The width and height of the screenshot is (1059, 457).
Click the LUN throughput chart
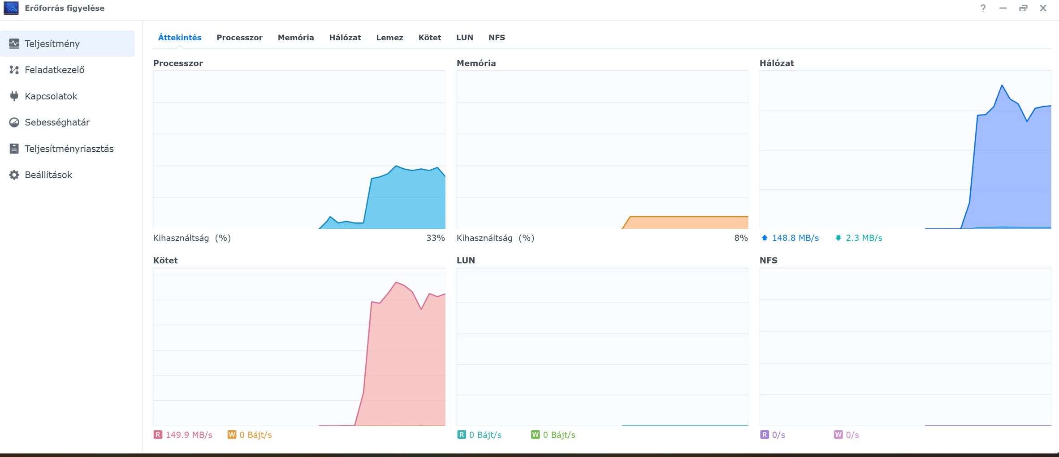[x=602, y=347]
